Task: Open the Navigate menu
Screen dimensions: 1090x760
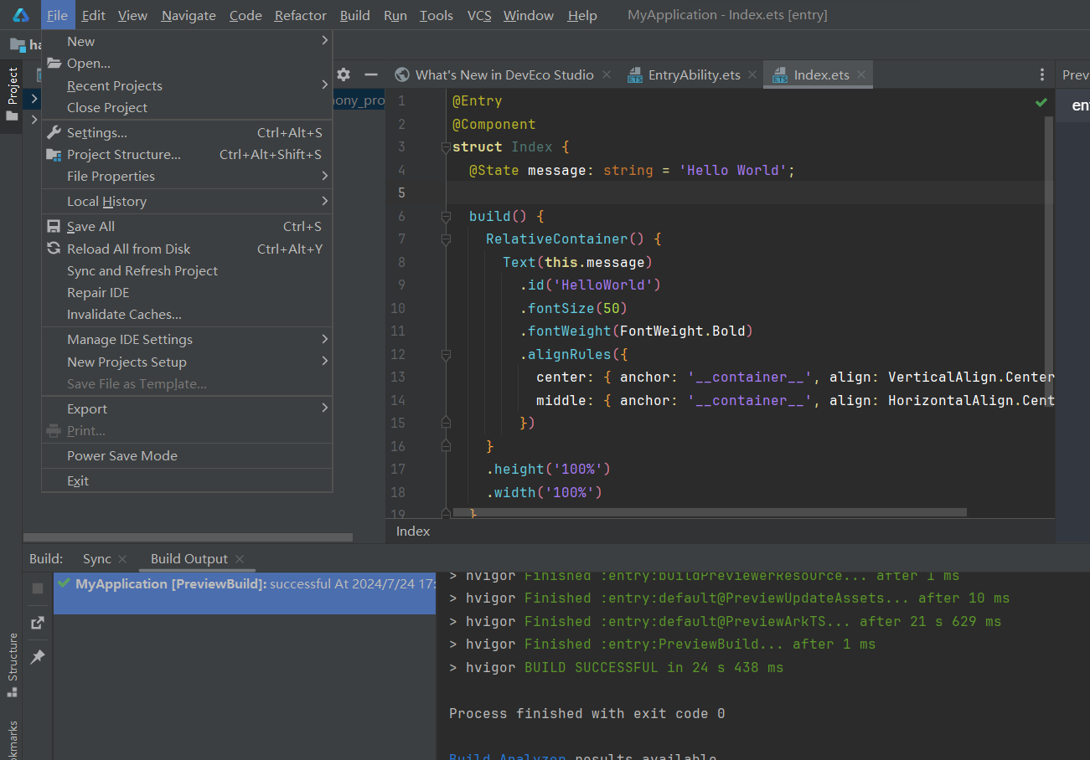Action: (x=189, y=15)
